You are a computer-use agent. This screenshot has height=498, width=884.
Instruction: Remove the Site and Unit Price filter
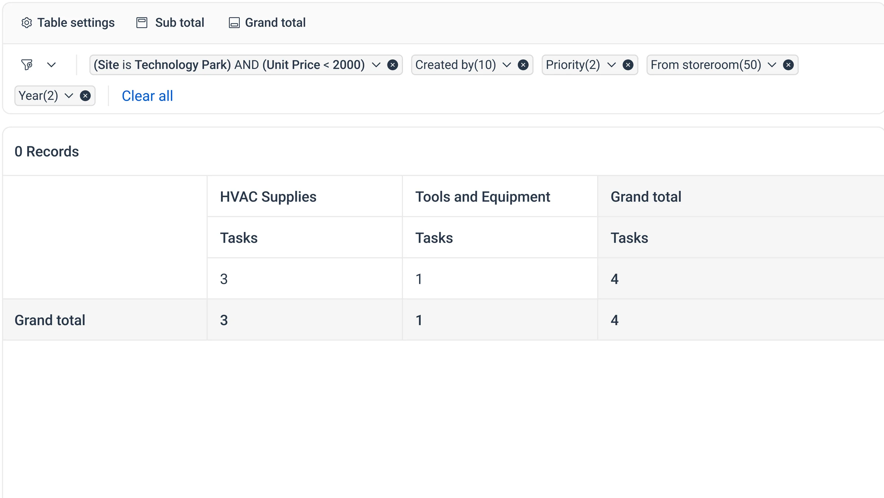tap(393, 65)
